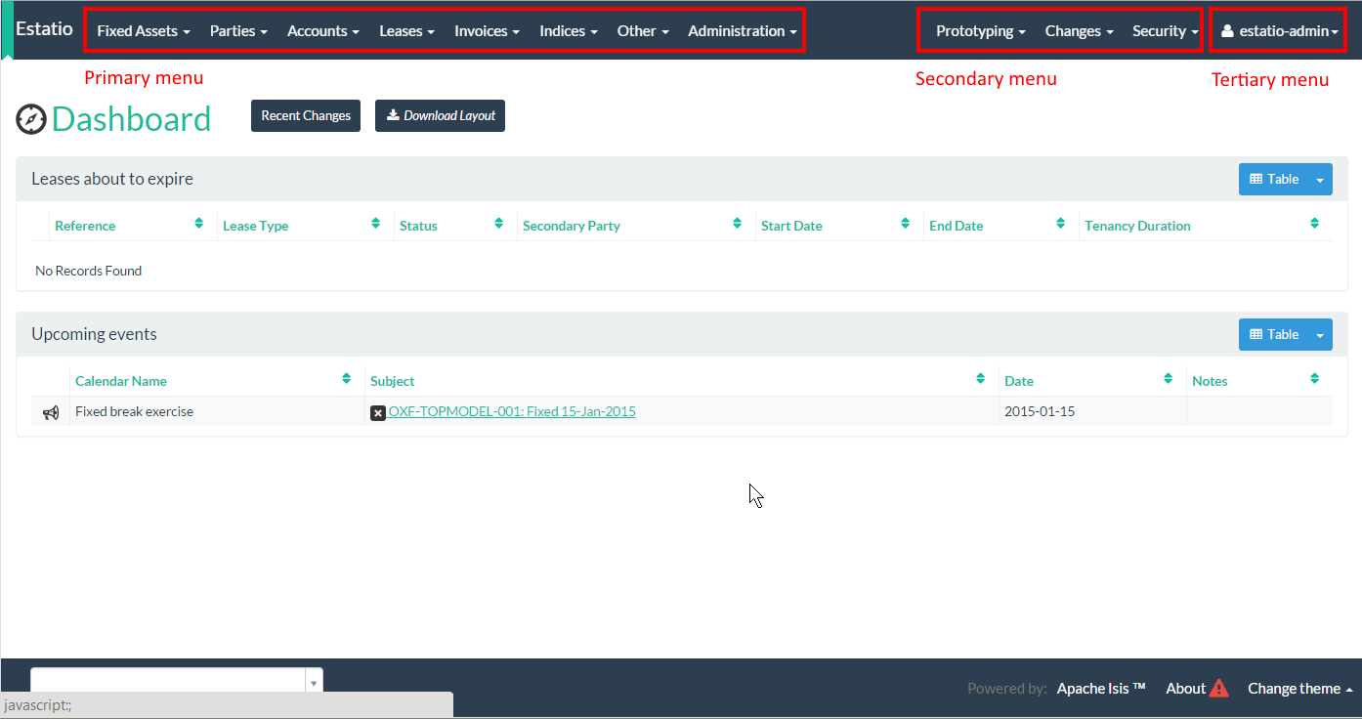The image size is (1362, 719).
Task: Sort by Lease Type using its sort arrows
Action: (375, 225)
